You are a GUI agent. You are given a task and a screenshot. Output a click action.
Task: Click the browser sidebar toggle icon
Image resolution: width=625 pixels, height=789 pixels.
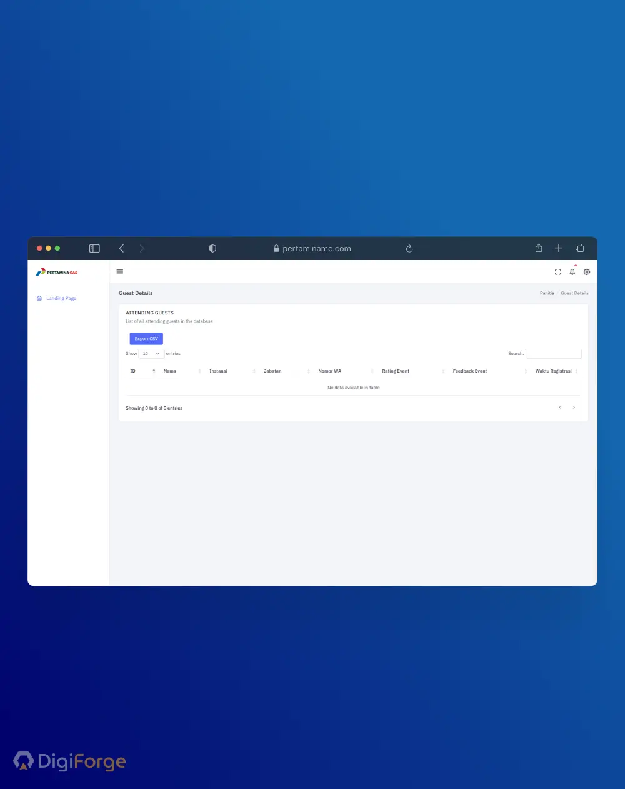pyautogui.click(x=94, y=248)
